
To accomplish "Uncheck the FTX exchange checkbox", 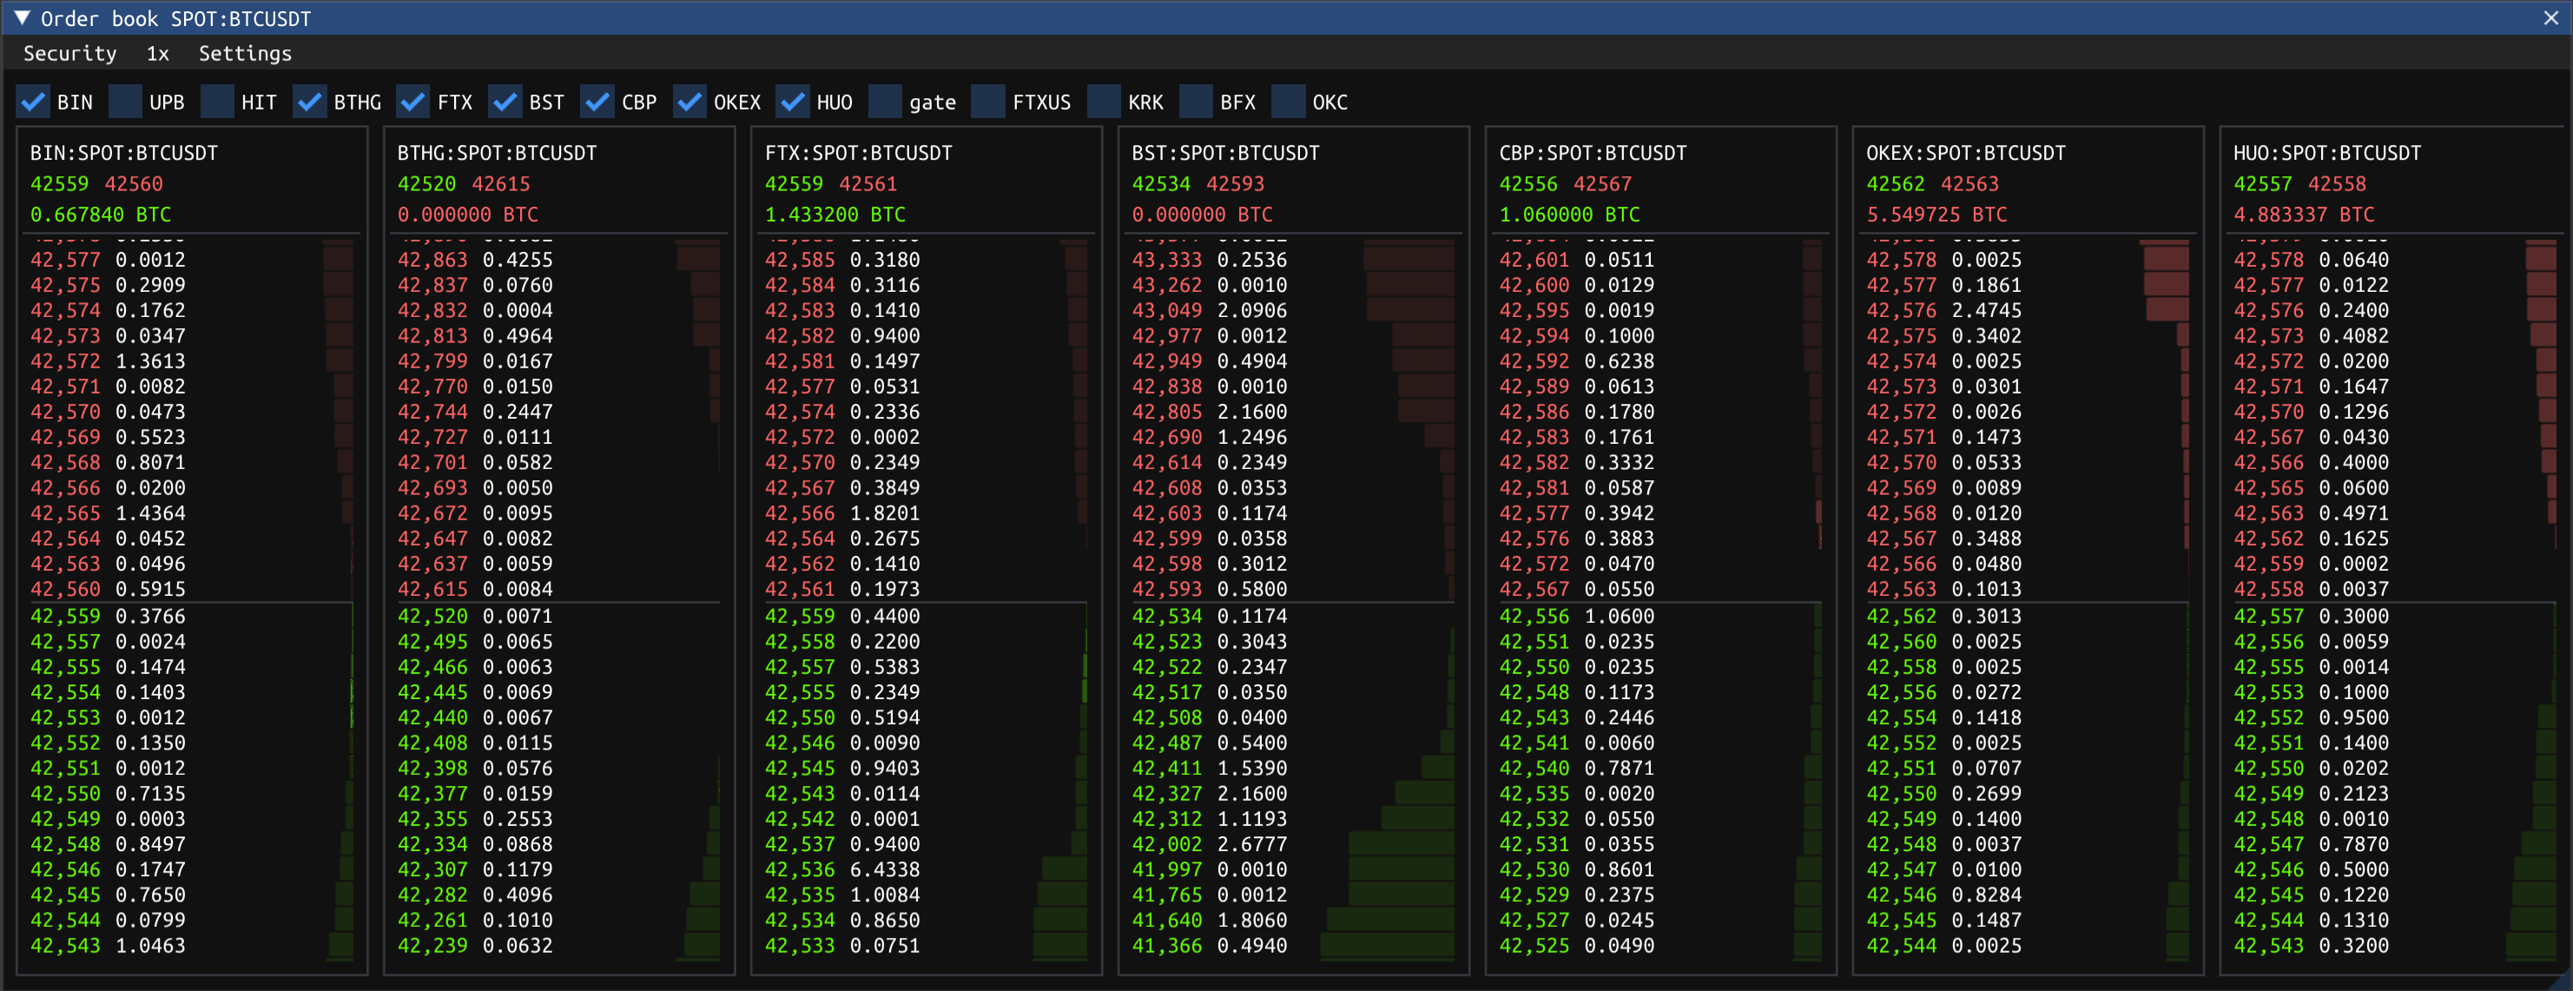I will click(413, 102).
